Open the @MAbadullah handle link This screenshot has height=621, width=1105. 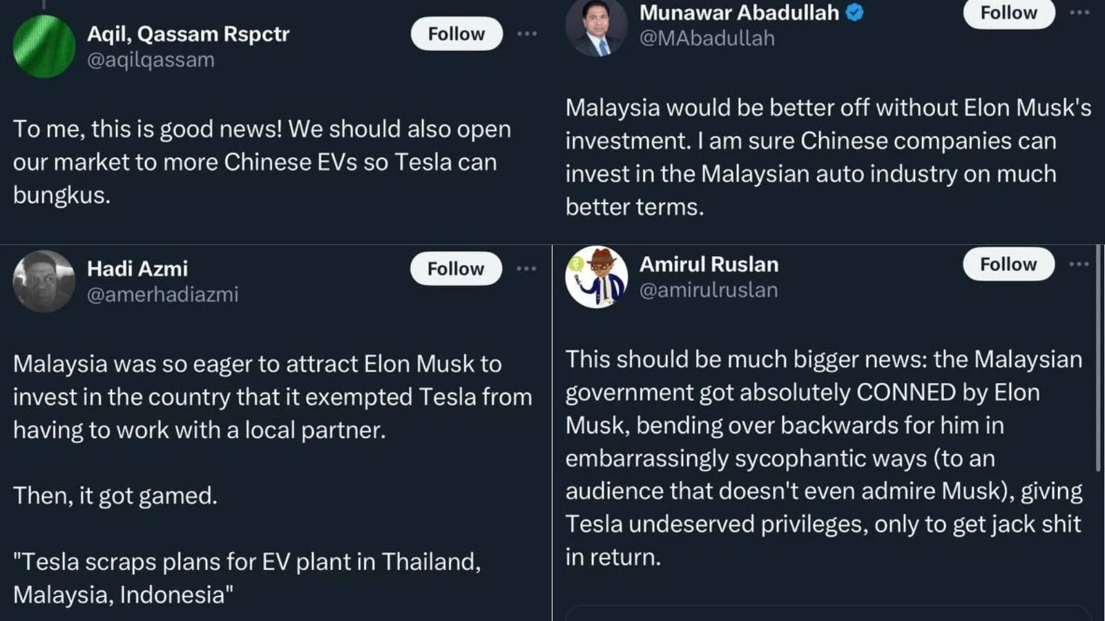coord(707,39)
